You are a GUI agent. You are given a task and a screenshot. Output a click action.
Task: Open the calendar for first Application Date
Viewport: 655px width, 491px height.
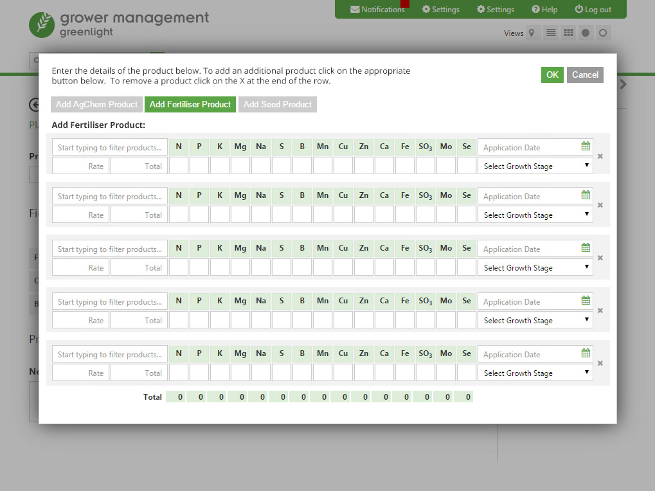point(586,147)
